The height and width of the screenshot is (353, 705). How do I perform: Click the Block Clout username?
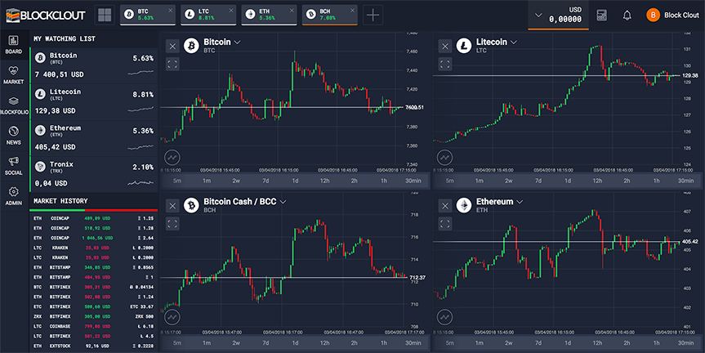coord(681,16)
